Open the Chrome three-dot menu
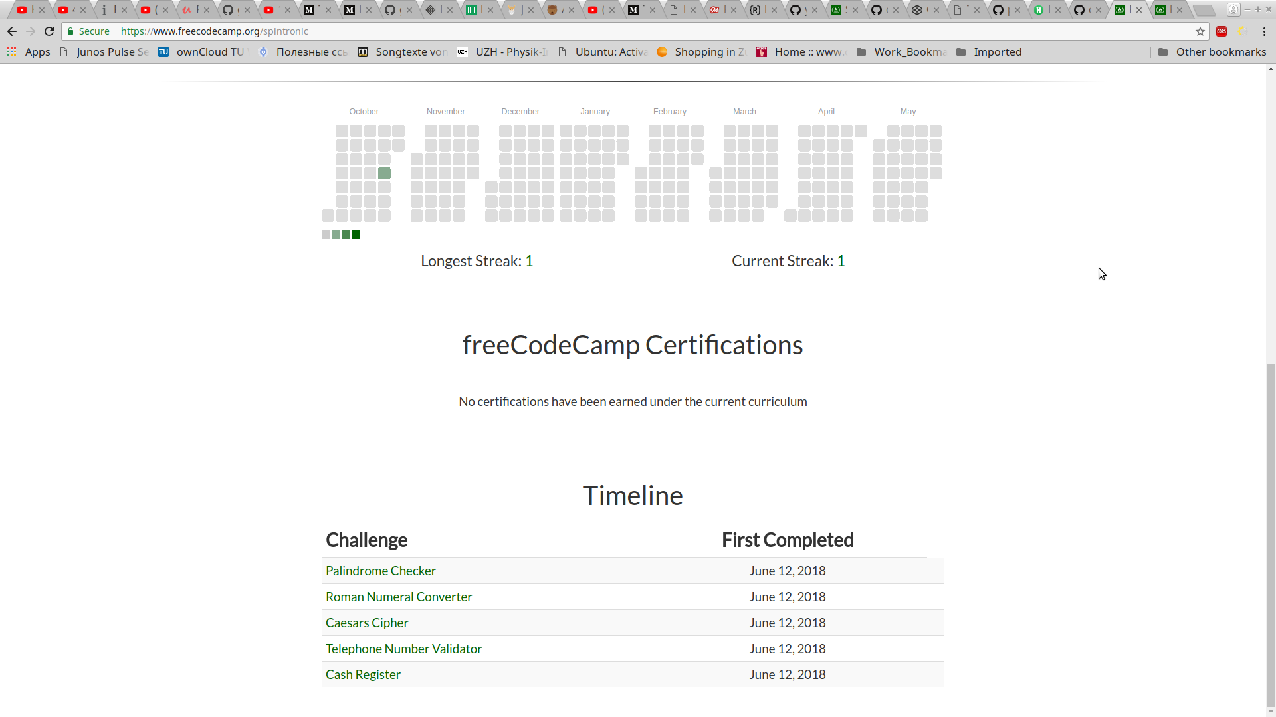 [x=1265, y=31]
